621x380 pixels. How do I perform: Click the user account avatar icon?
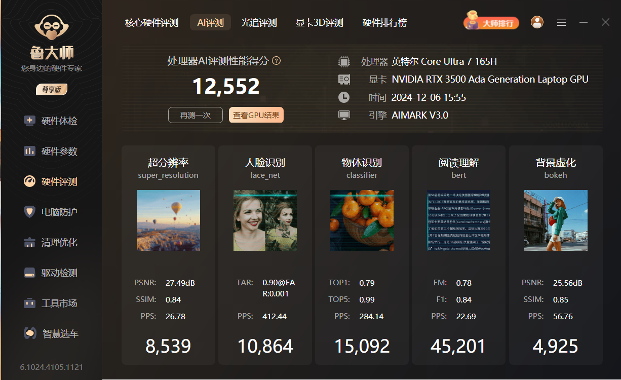coord(537,22)
